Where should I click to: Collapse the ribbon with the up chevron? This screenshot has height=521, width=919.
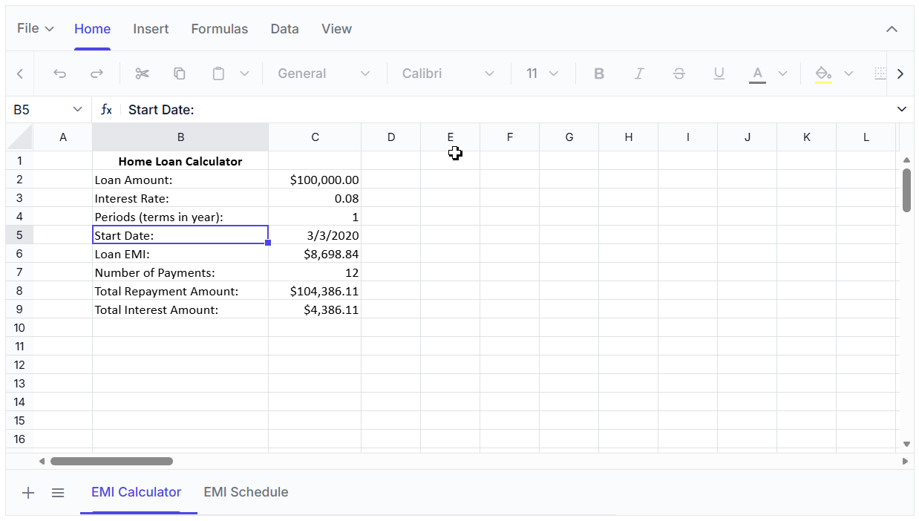[892, 29]
